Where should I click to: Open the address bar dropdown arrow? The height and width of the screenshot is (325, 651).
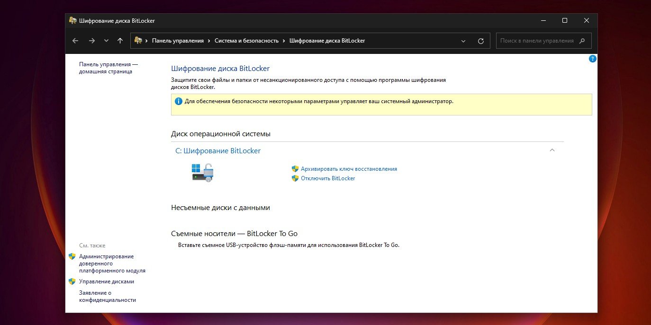pos(463,41)
